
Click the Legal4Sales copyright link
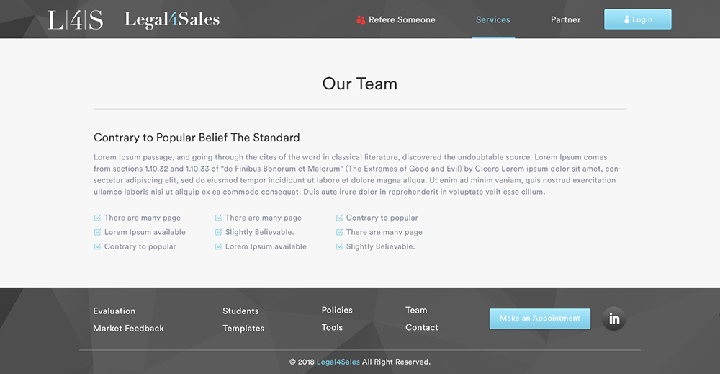[x=338, y=362]
